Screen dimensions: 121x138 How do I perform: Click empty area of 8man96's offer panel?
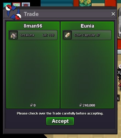33,72
